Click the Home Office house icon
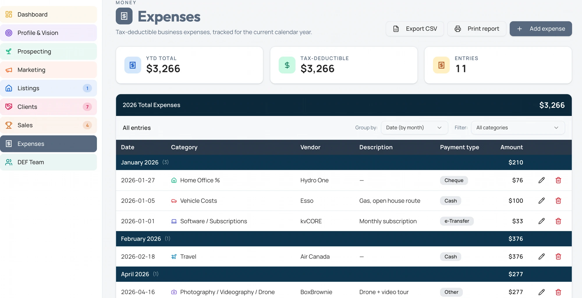Screen dimensions: 582x298 click(174, 180)
